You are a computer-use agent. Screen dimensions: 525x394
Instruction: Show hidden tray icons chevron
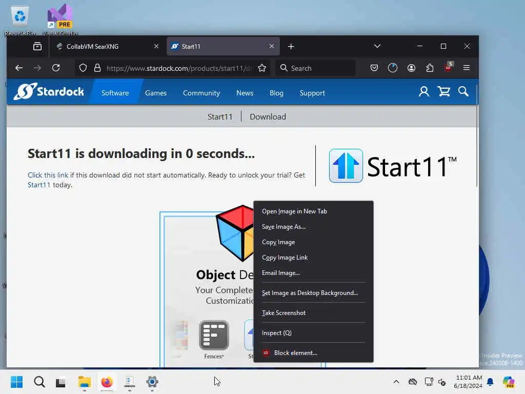click(396, 382)
